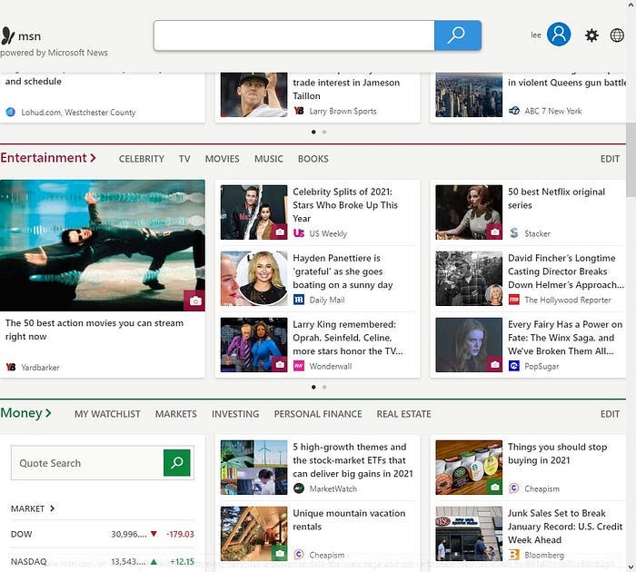Click camera badge on Winx Saga thumbnail
This screenshot has width=636, height=572.
click(x=494, y=364)
